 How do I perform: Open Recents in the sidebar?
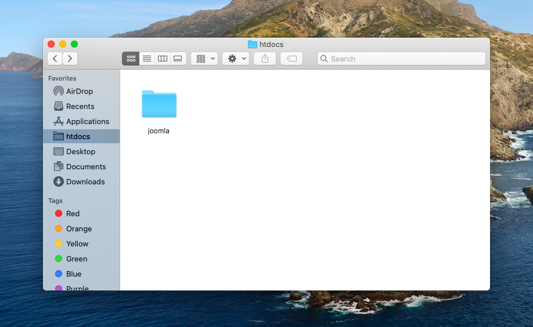pos(82,106)
